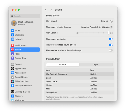Go back with the left chevron
126x112 pixels.
46,10
